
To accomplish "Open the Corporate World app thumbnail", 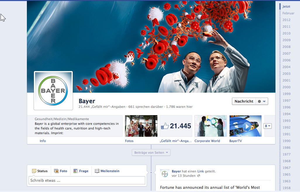I will pos(211,126).
